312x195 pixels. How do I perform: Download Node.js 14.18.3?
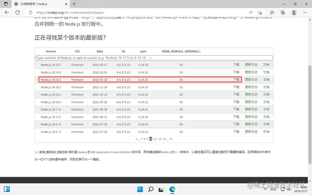click(236, 80)
